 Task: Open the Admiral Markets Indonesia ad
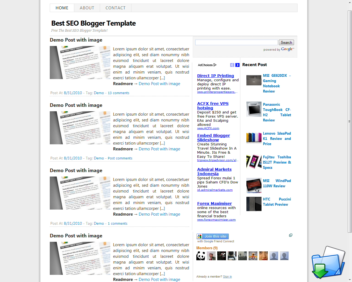[214, 172]
